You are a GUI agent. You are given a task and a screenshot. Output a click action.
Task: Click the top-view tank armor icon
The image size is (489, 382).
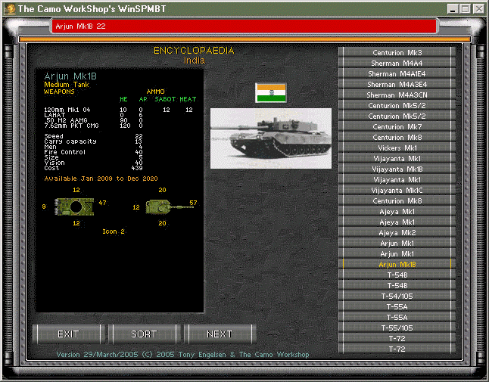click(x=74, y=207)
